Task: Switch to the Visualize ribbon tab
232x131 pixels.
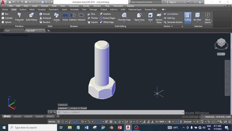Action: [42, 9]
